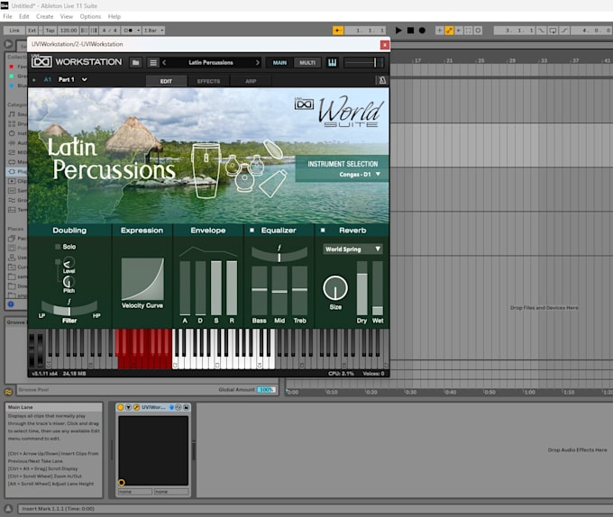
Task: Open the Options menu
Action: (x=90, y=16)
